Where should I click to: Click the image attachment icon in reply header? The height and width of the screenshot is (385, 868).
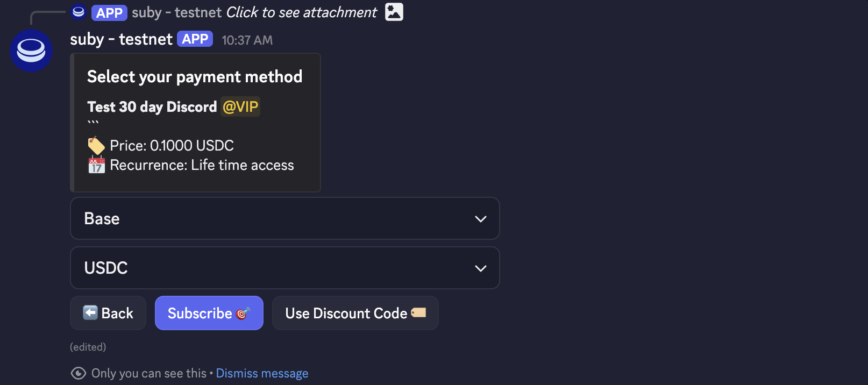point(394,12)
